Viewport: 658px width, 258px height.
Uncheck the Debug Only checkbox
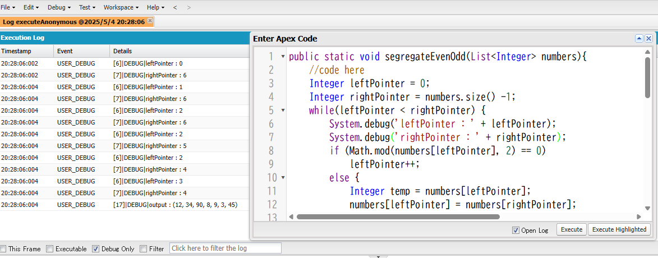click(x=96, y=248)
